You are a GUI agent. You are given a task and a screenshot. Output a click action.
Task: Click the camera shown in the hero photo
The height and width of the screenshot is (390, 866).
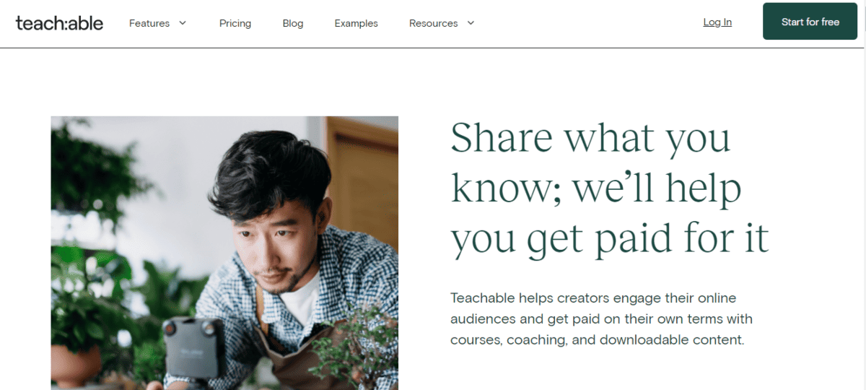coord(190,345)
